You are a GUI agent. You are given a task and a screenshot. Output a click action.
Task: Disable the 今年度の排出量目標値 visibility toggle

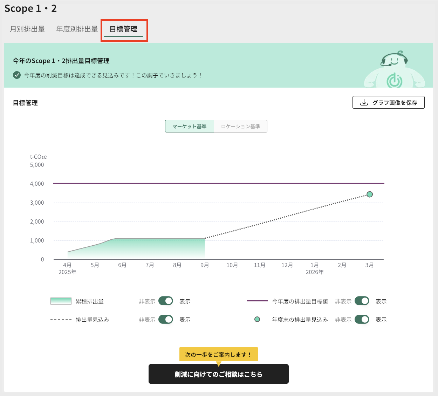click(x=362, y=301)
